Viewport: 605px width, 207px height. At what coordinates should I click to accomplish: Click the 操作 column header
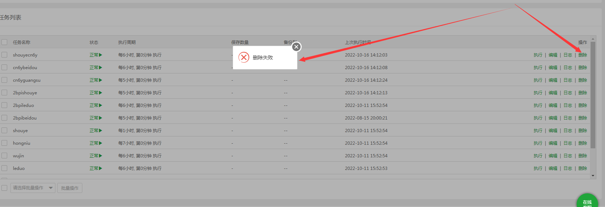click(583, 42)
